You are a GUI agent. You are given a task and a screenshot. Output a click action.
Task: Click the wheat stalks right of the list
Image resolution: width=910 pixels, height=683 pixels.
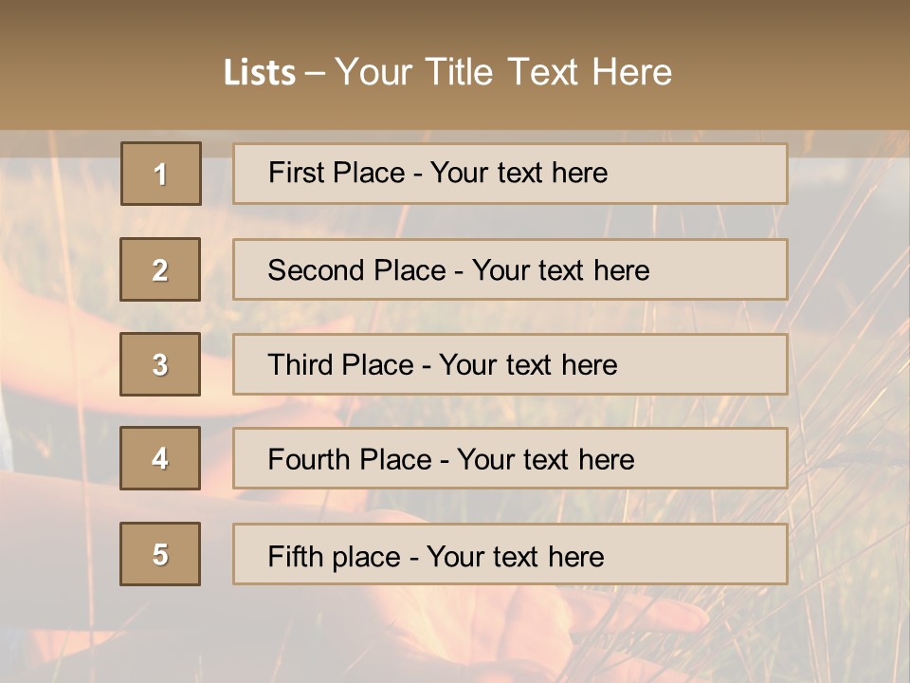[848, 379]
